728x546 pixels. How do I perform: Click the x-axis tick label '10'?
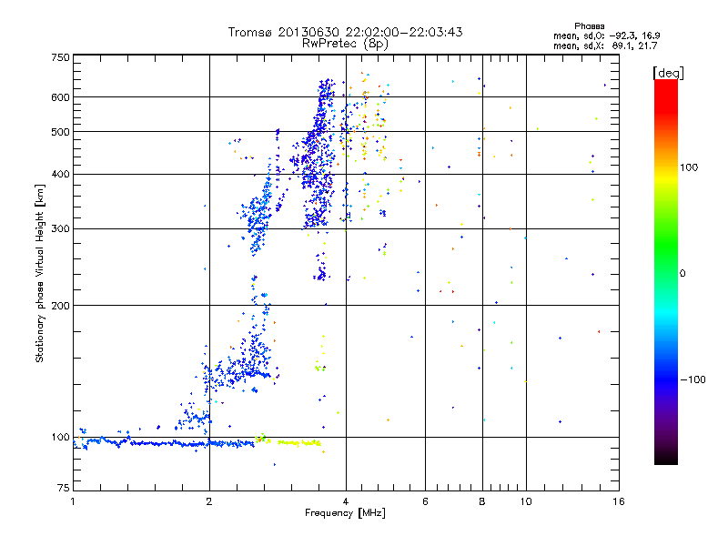[526, 501]
